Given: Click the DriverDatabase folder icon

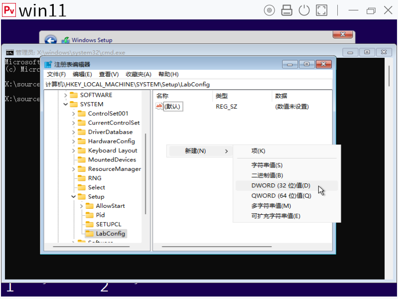Looking at the screenshot, I should click(x=82, y=132).
